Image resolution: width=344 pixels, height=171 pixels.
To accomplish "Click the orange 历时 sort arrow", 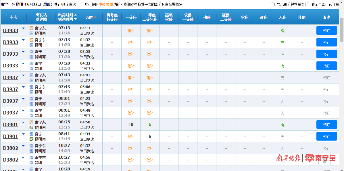I will pos(95,17).
